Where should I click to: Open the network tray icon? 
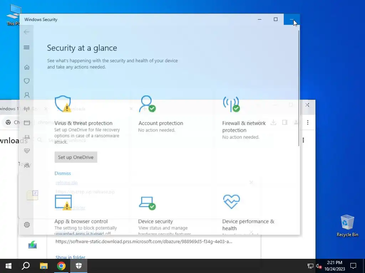310,266
